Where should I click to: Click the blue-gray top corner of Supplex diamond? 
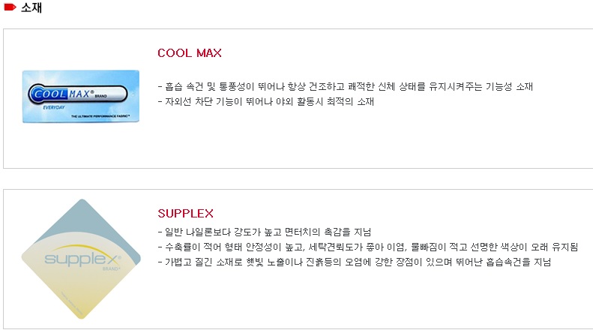point(82,211)
